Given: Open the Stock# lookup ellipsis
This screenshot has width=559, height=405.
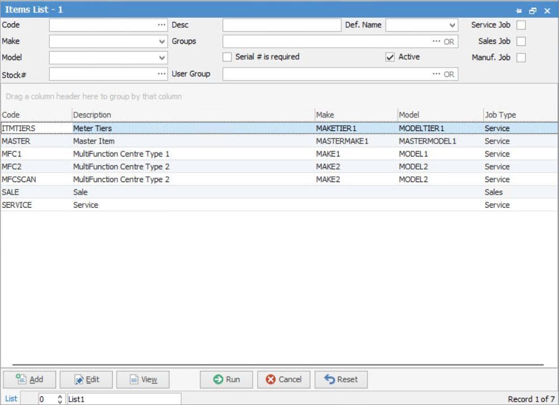Looking at the screenshot, I should click(161, 73).
